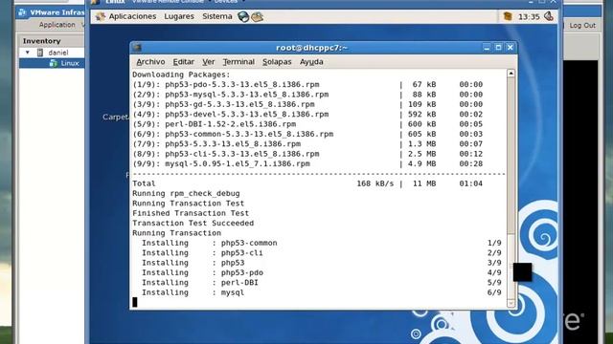
Task: Open the terminal Ver menu
Action: pos(209,61)
